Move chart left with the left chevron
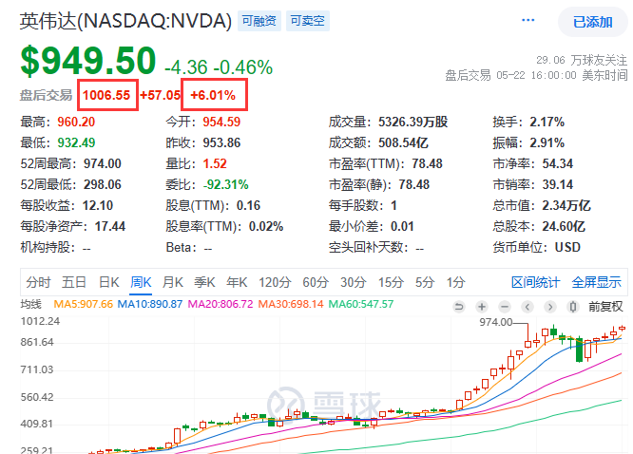The height and width of the screenshot is (454, 633). [x=527, y=307]
